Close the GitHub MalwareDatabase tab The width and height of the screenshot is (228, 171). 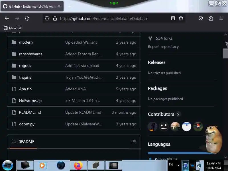click(59, 6)
